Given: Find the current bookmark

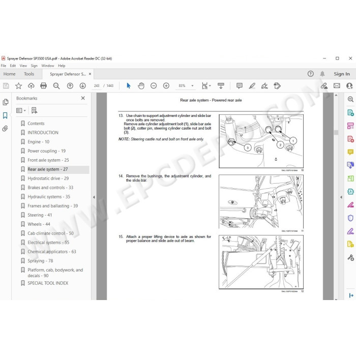Looking at the screenshot, I should pos(34,110).
